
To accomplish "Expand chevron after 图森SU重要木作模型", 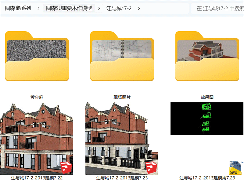I will pos(99,9).
